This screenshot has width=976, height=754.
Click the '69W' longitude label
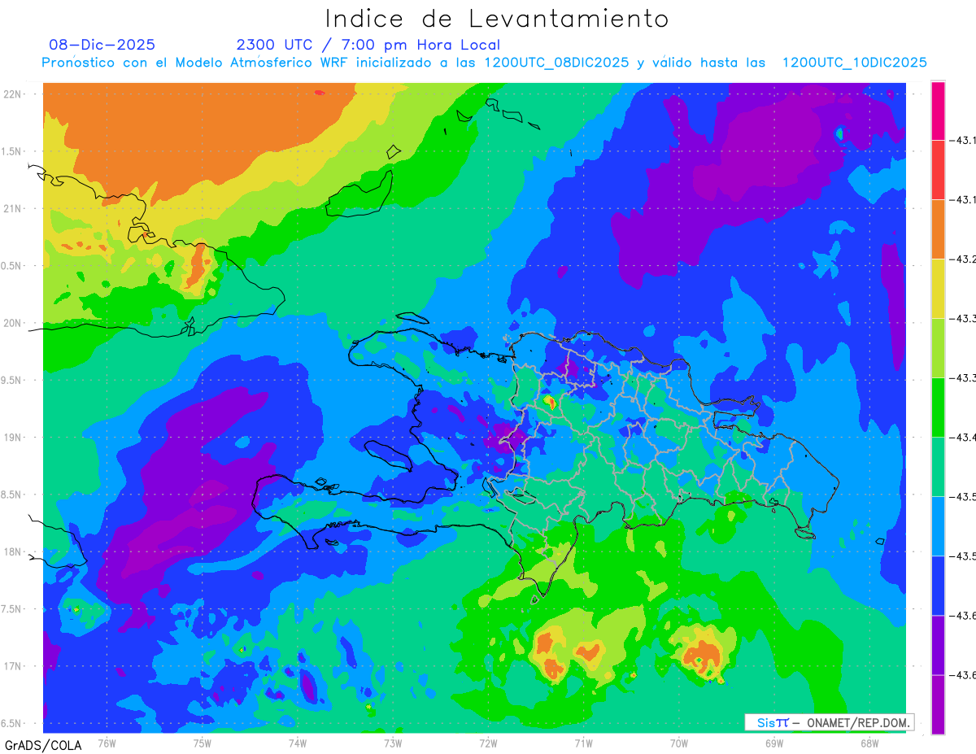774,743
